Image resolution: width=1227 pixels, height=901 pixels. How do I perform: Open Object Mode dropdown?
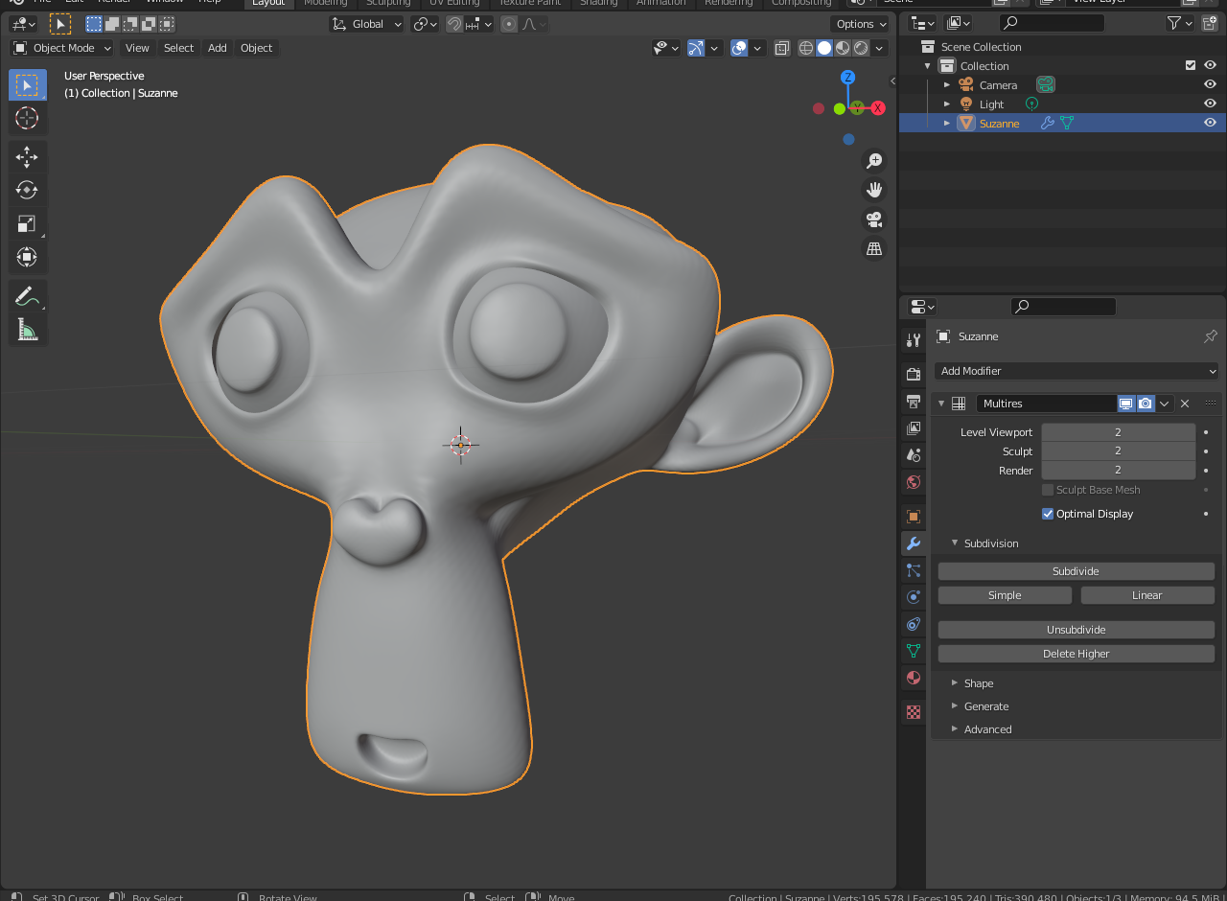click(x=62, y=48)
